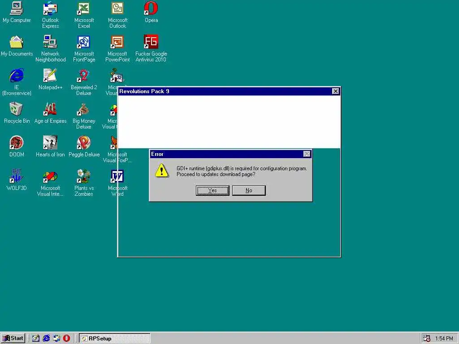
Task: Select the WOLF3D desktop shortcut
Action: click(x=17, y=180)
